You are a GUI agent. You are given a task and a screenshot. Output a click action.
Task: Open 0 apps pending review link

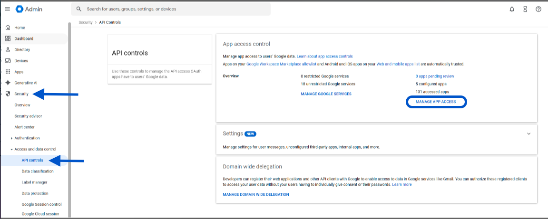[x=435, y=76]
